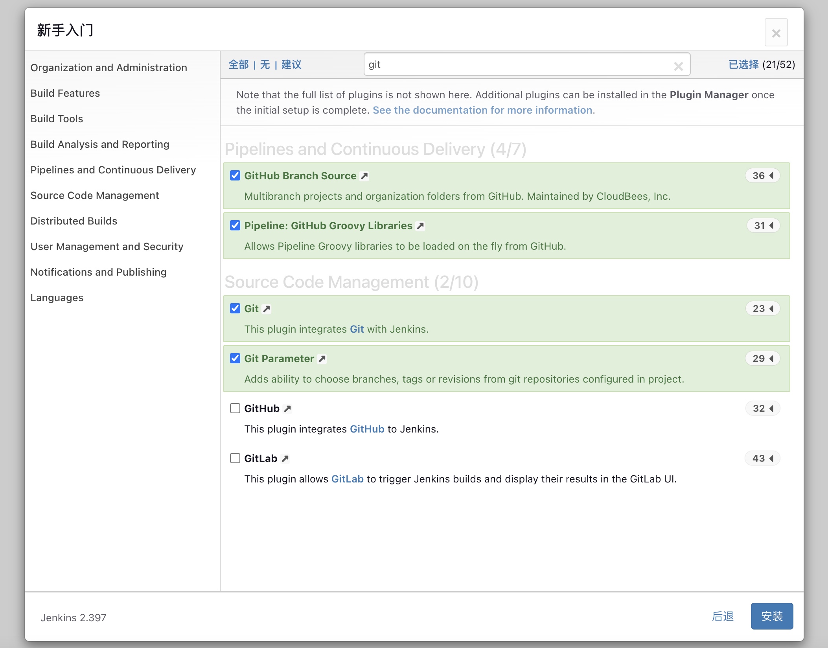Check the GitHub plugin checkbox

(x=235, y=408)
